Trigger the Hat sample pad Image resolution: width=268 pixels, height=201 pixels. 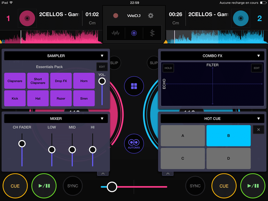pyautogui.click(x=38, y=98)
